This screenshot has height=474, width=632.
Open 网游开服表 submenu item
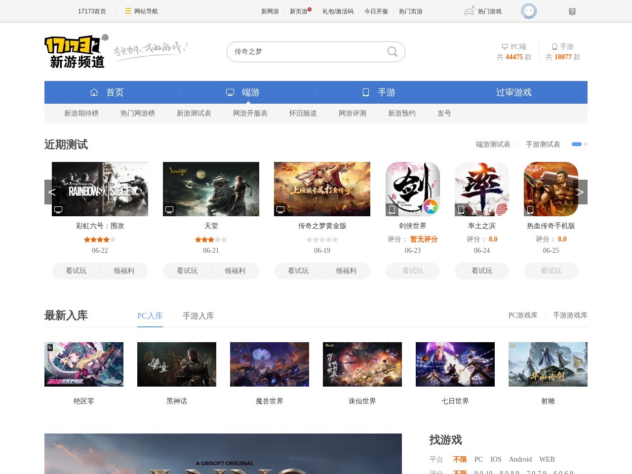pos(250,113)
